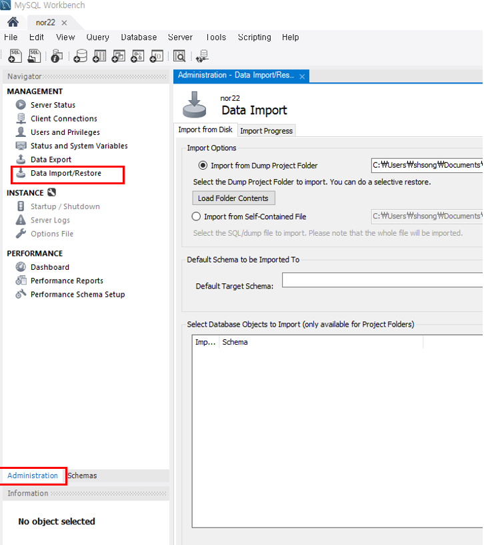Create a new SQL tab icon

[15, 55]
